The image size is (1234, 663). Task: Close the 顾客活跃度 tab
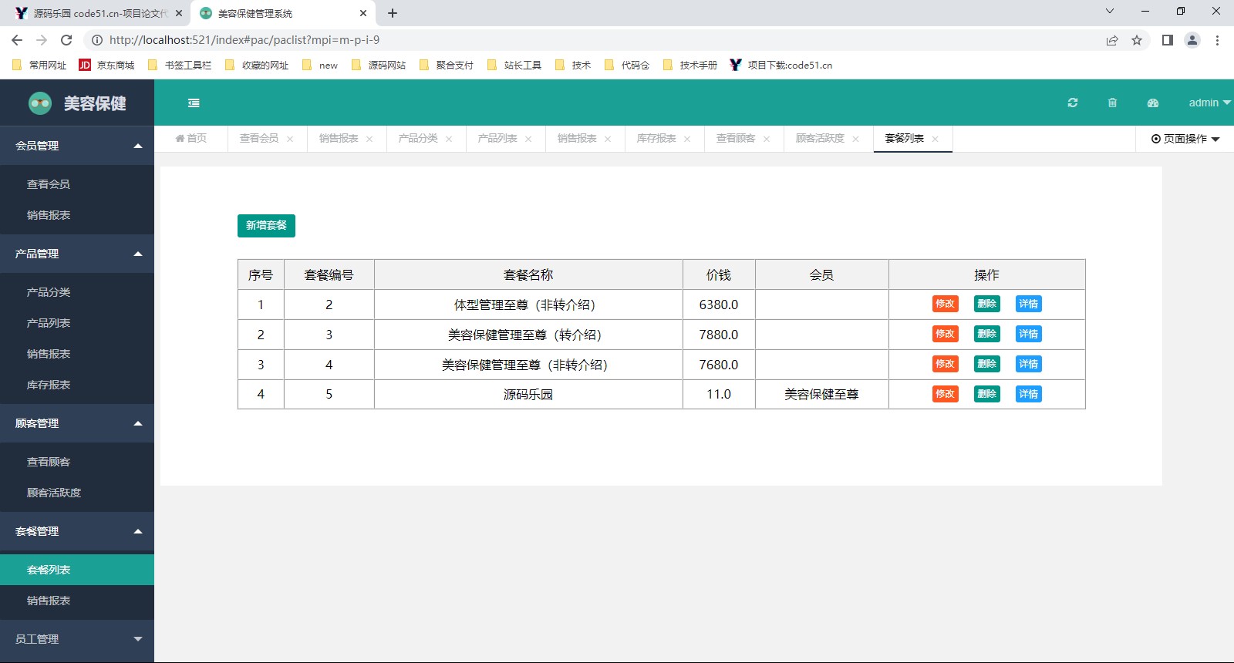point(855,139)
